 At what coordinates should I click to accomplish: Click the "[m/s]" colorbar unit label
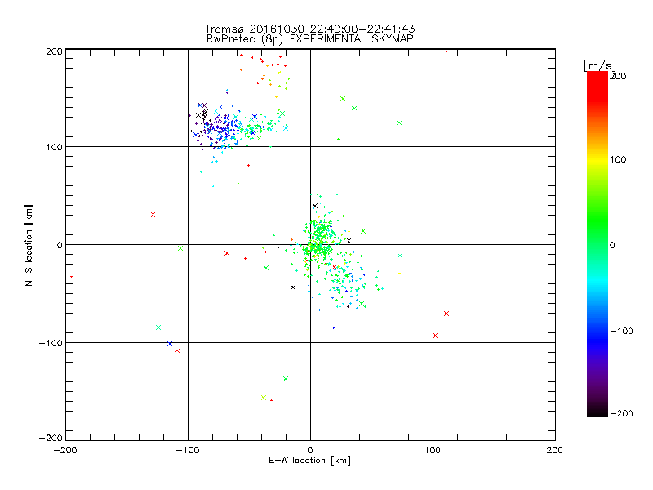(x=600, y=65)
